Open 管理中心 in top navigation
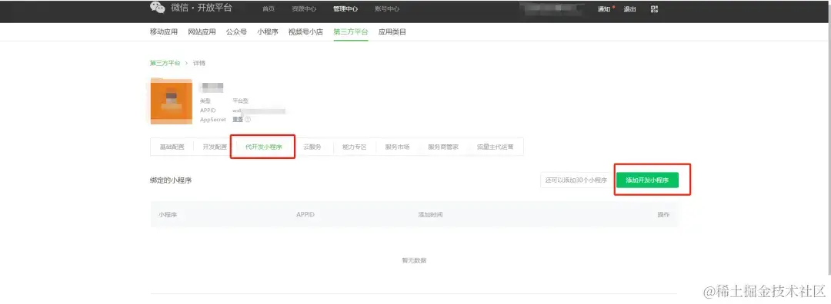Image resolution: width=831 pixels, height=304 pixels. pyautogui.click(x=345, y=9)
